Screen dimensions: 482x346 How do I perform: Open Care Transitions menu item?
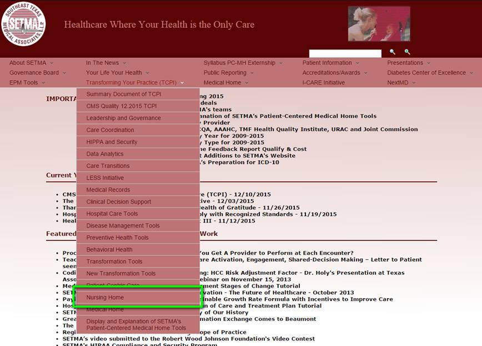(138, 166)
